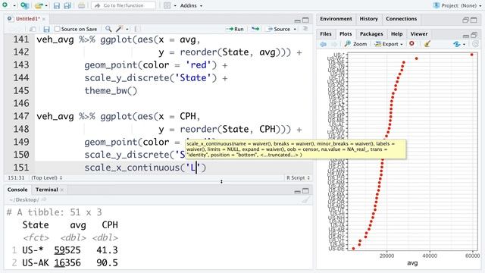Click the Go to file/function field
The image size is (485, 273).
[x=124, y=5]
